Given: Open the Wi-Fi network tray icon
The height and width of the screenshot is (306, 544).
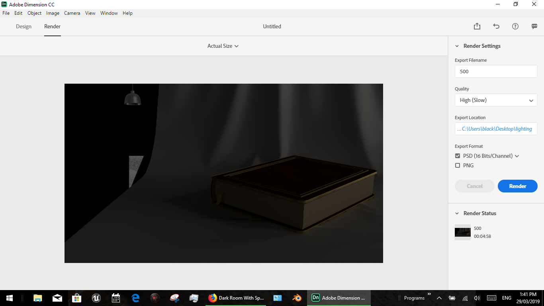Looking at the screenshot, I should tap(465, 298).
